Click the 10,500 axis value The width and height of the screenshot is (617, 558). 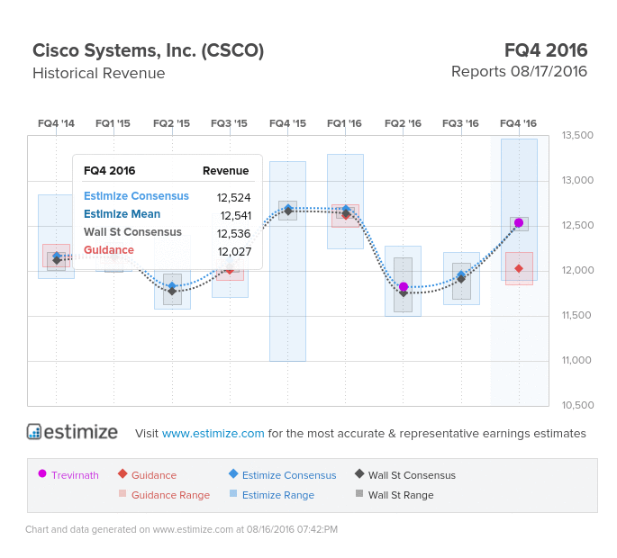click(577, 405)
